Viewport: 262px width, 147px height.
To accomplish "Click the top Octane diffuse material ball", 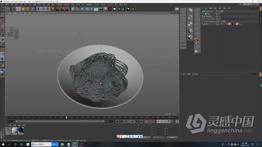I will point(190,11).
